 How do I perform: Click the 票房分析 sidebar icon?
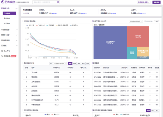2,30
